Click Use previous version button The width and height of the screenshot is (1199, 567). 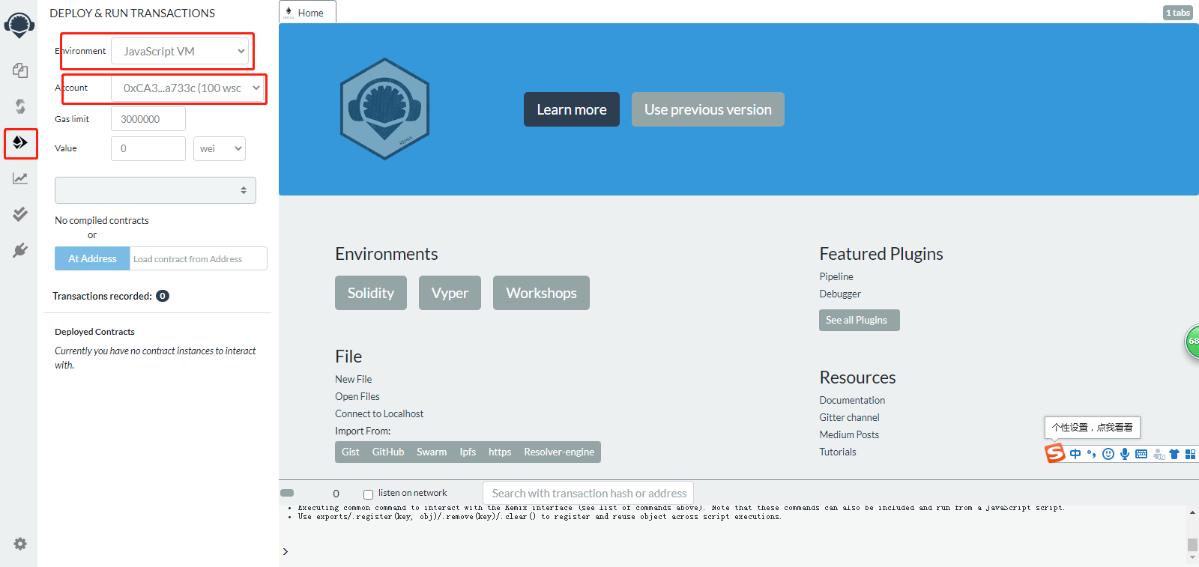(x=708, y=109)
